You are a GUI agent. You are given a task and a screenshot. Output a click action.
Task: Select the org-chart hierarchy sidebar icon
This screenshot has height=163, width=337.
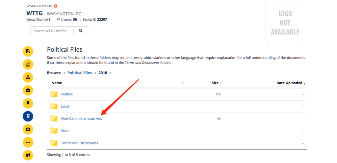click(28, 77)
